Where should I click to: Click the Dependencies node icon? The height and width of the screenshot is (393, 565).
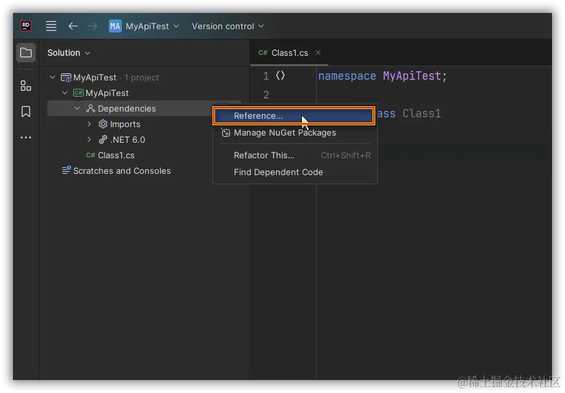tap(91, 108)
